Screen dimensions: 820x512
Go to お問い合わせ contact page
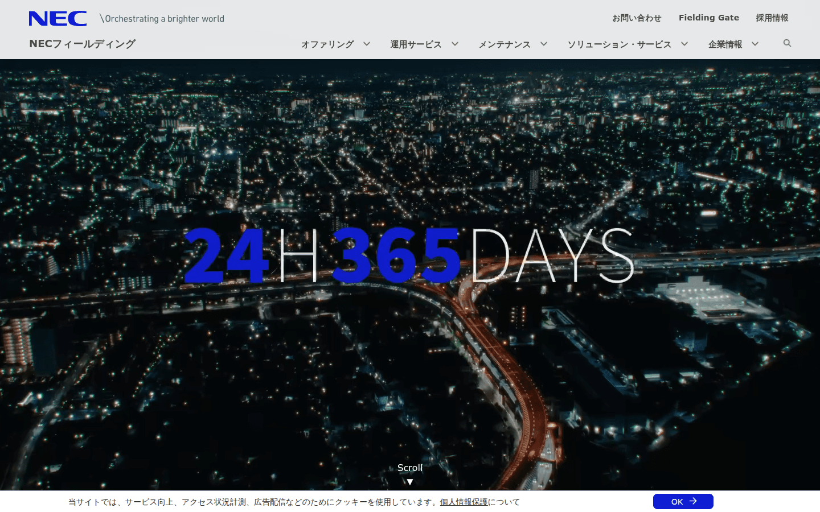(637, 18)
